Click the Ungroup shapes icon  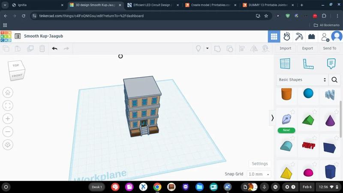coord(230,48)
